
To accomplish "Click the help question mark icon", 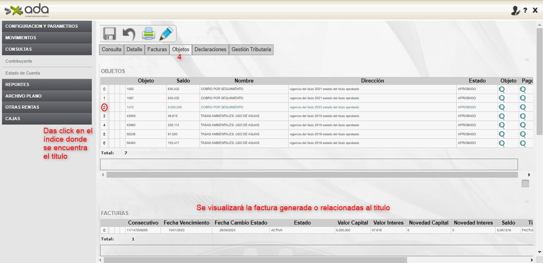I will coord(525,11).
